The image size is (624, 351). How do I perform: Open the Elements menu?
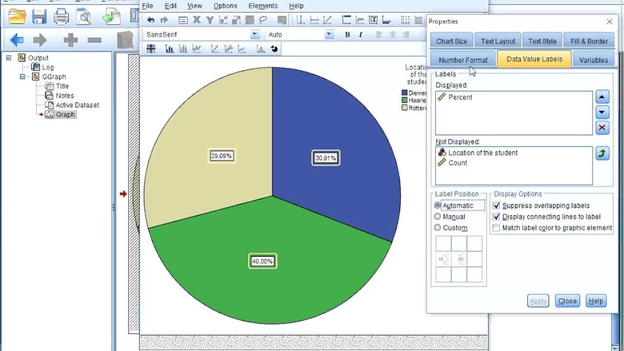pyautogui.click(x=263, y=6)
